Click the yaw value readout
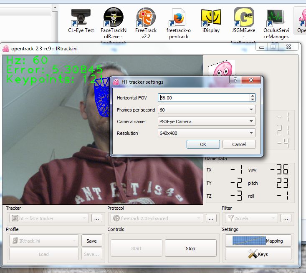This screenshot has width=306, height=273. (x=279, y=170)
